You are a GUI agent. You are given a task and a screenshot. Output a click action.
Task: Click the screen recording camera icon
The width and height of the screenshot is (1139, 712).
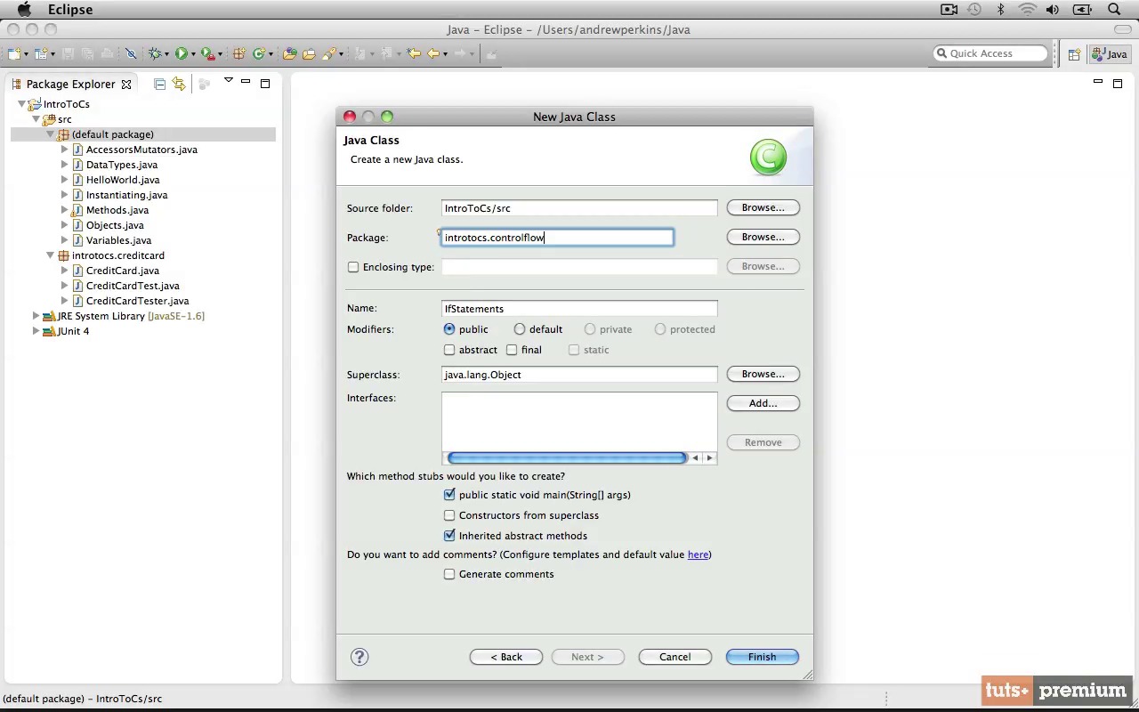click(x=949, y=10)
